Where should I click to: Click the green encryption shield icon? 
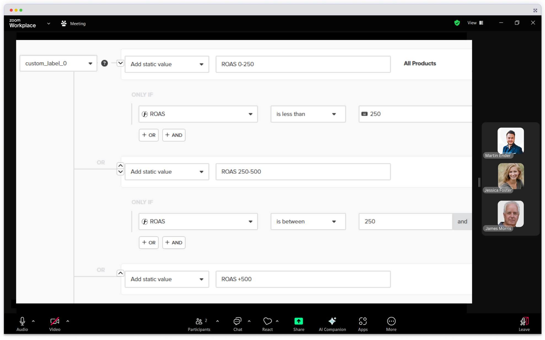coord(457,23)
